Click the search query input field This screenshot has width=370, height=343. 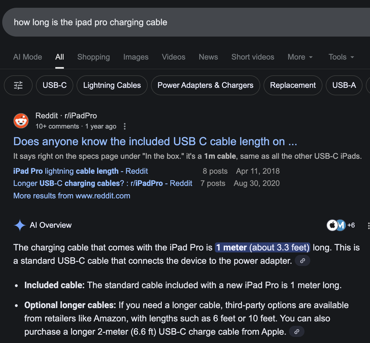[x=166, y=22]
